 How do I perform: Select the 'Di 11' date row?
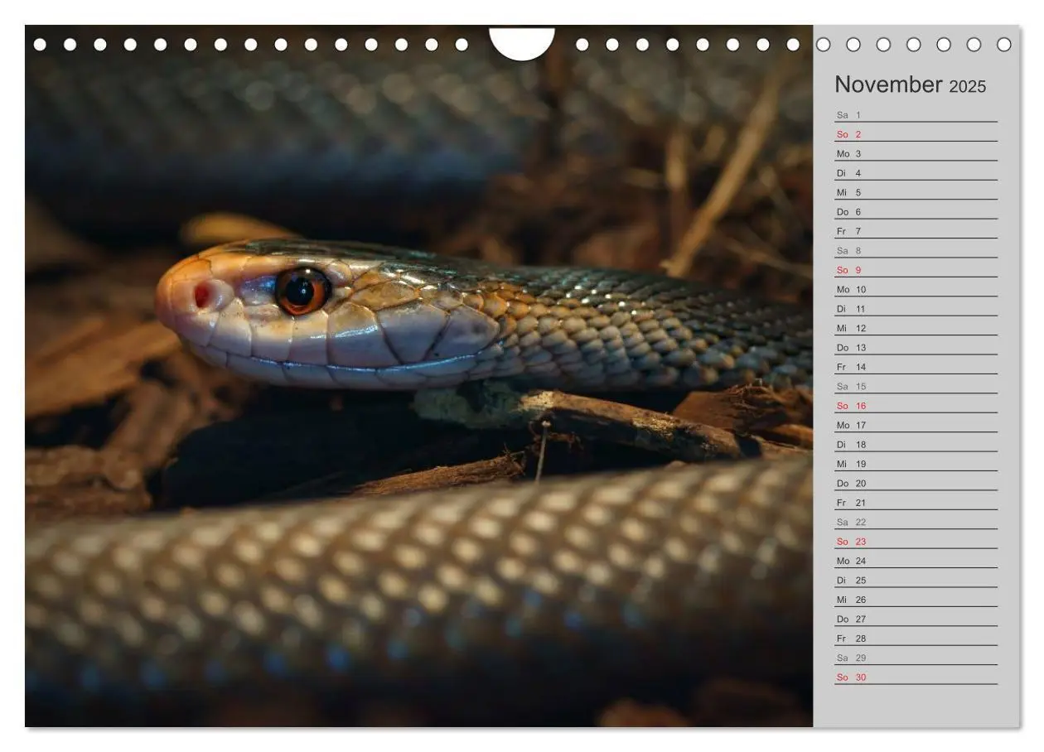[916, 309]
